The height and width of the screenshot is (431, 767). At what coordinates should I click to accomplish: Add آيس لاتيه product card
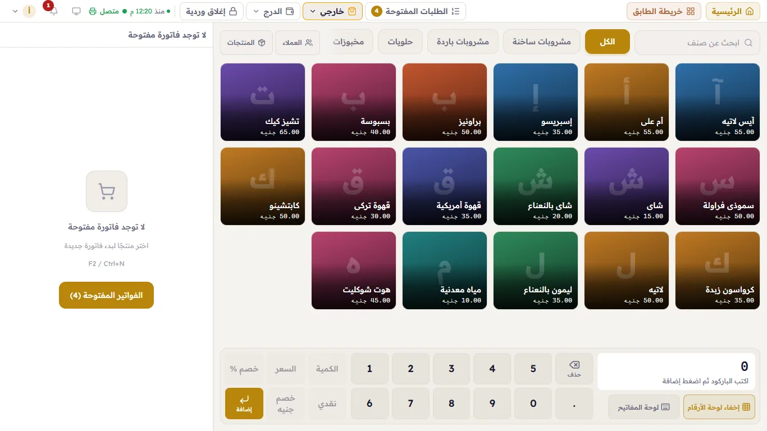pos(718,102)
